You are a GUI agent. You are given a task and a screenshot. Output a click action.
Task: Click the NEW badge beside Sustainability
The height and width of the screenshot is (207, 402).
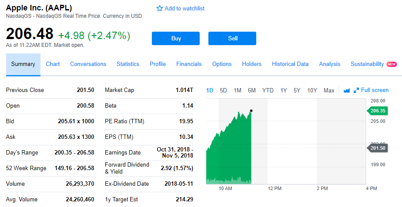click(x=391, y=64)
